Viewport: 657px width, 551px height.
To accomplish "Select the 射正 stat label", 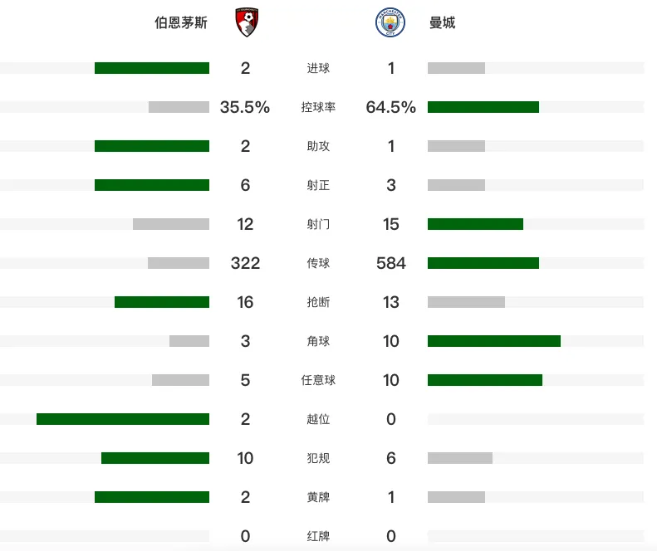I will click(318, 185).
